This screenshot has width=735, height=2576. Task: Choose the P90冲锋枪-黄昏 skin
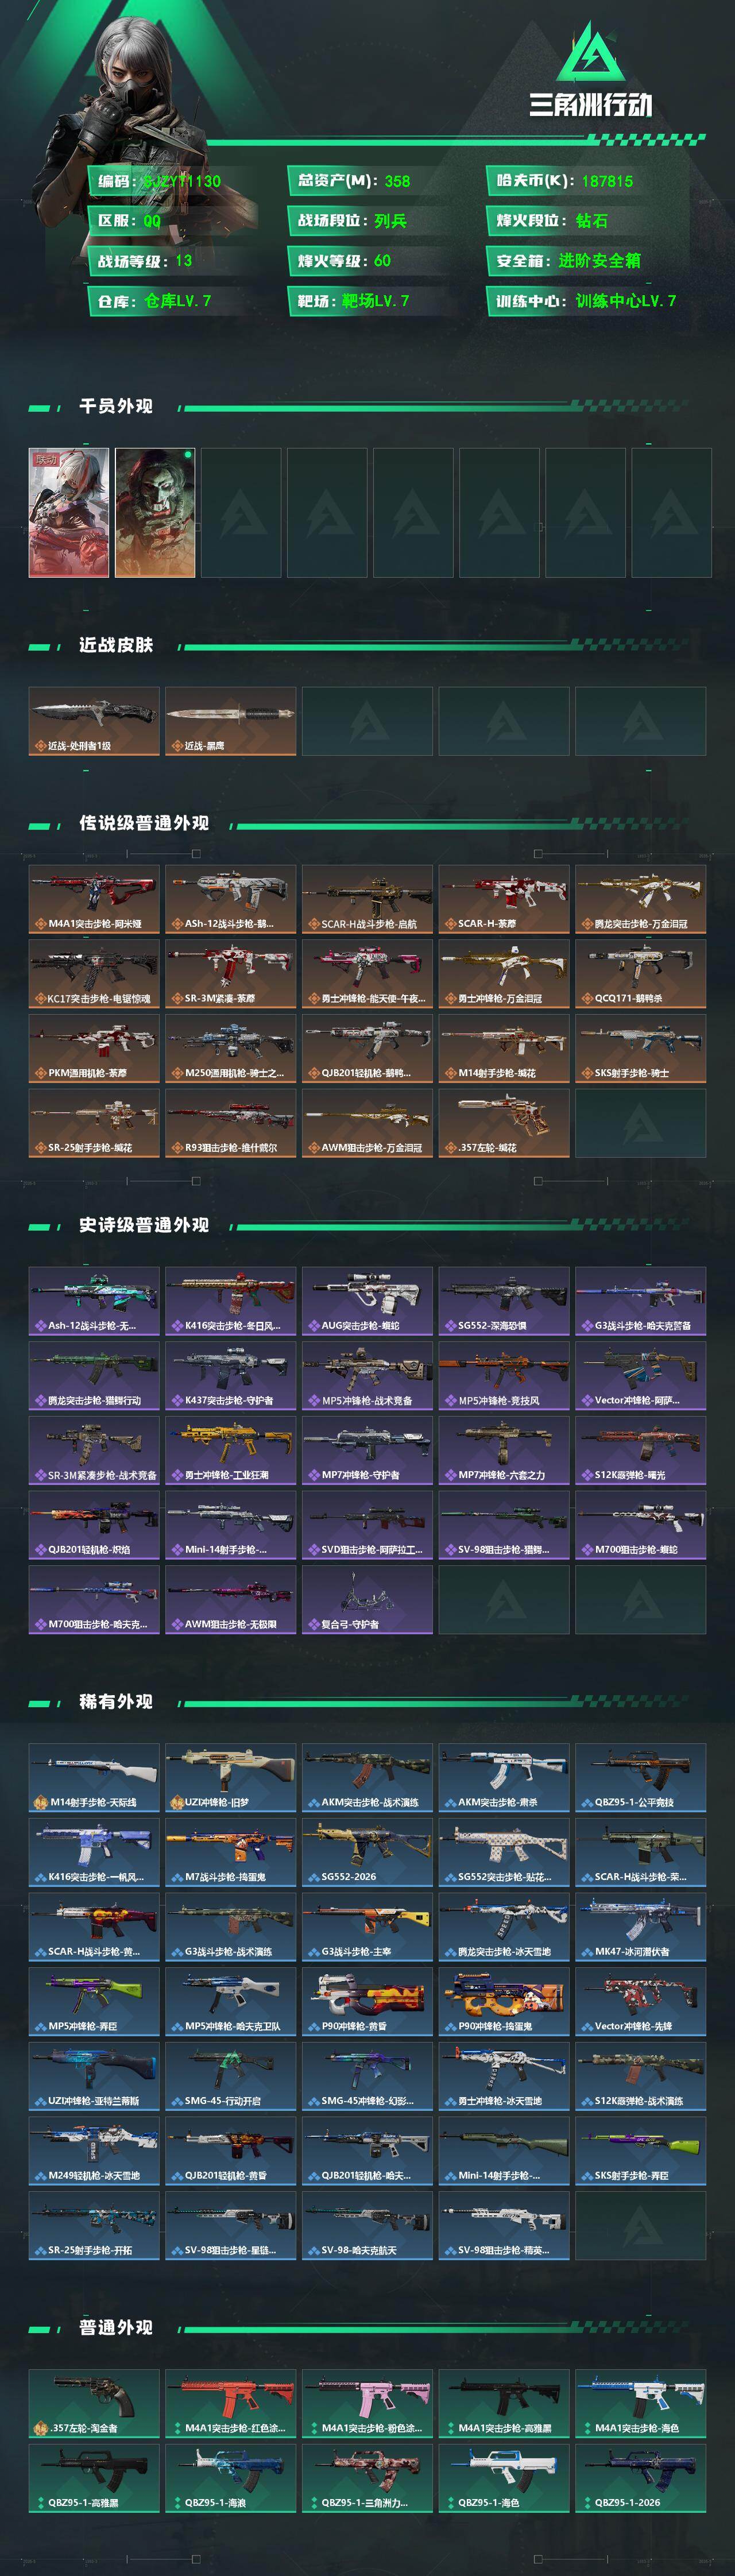pos(367,2001)
